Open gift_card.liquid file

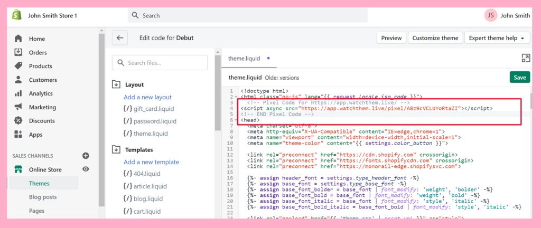(148, 109)
